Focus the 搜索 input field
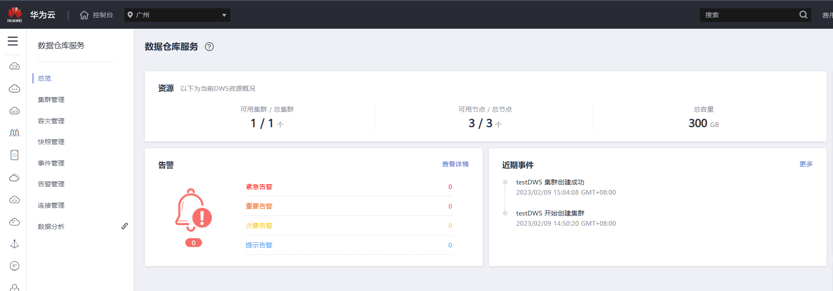833x291 pixels. (748, 15)
